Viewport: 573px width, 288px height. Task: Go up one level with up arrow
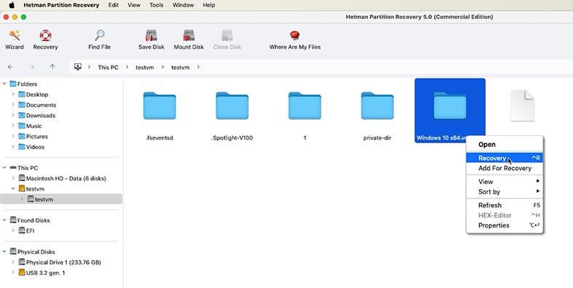(x=52, y=67)
